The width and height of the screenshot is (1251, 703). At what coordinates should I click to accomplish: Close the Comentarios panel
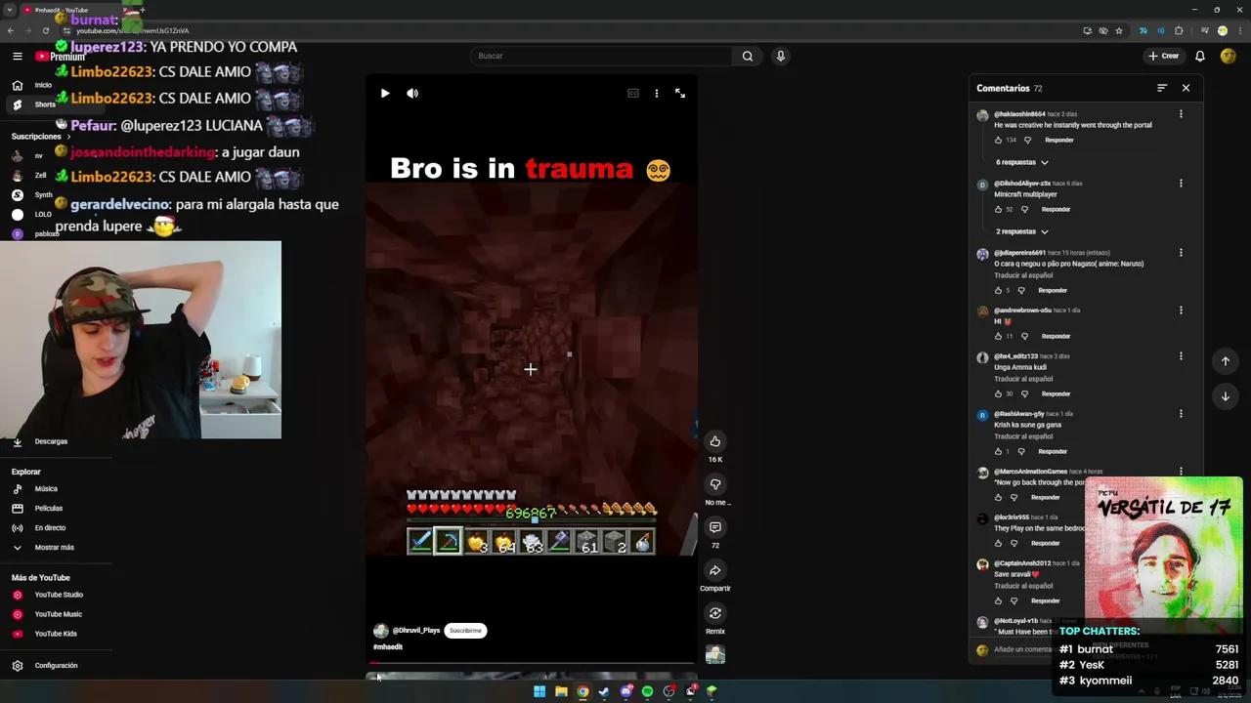(1186, 88)
